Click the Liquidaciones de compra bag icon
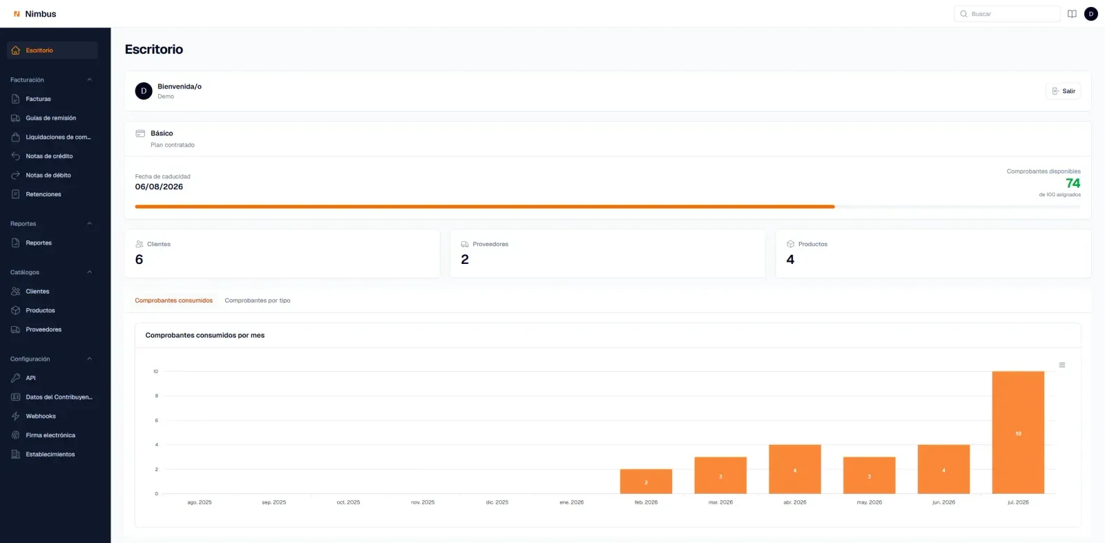Viewport: 1105px width, 543px height. point(16,137)
